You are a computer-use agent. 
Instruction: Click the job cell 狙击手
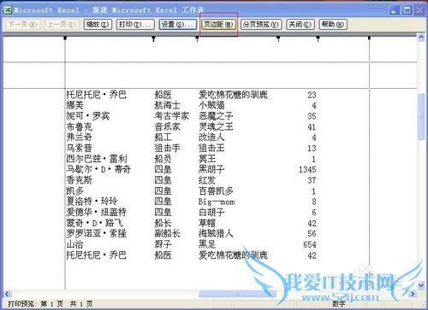click(167, 148)
